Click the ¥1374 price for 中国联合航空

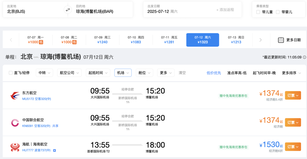point(271,120)
